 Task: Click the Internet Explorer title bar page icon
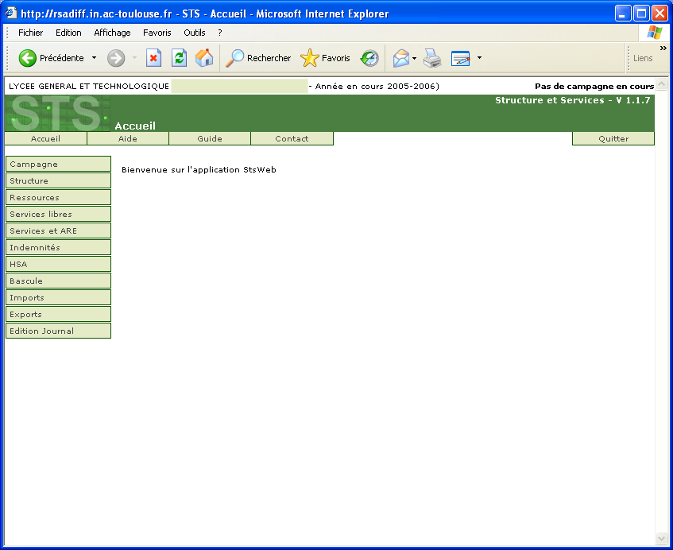[11, 14]
